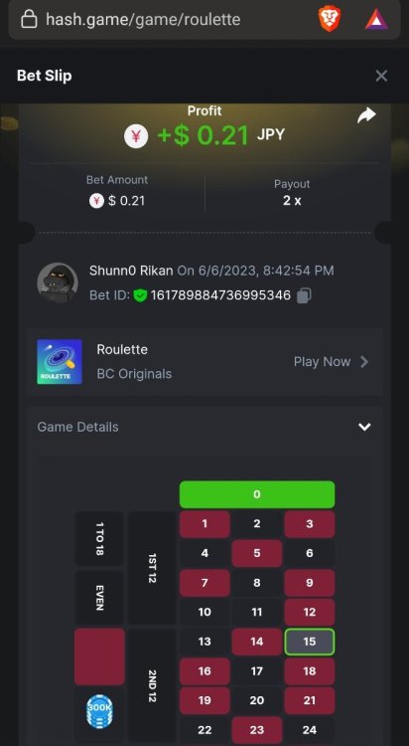Image resolution: width=409 pixels, height=746 pixels.
Task: Click the 300K blue chip
Action: (99, 712)
